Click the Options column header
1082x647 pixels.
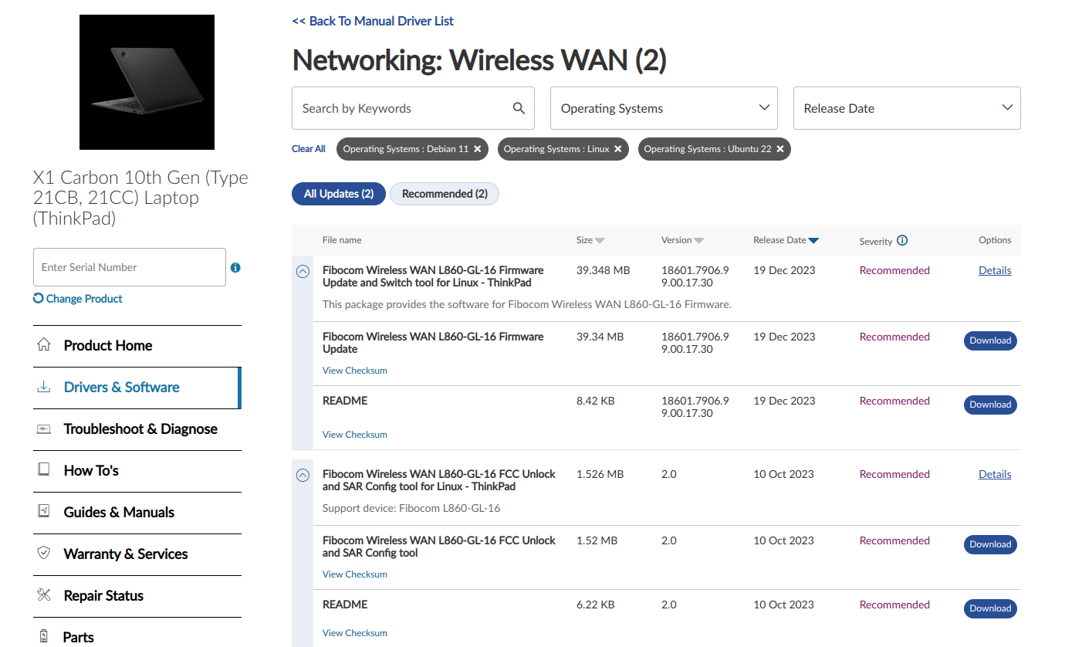(x=995, y=240)
